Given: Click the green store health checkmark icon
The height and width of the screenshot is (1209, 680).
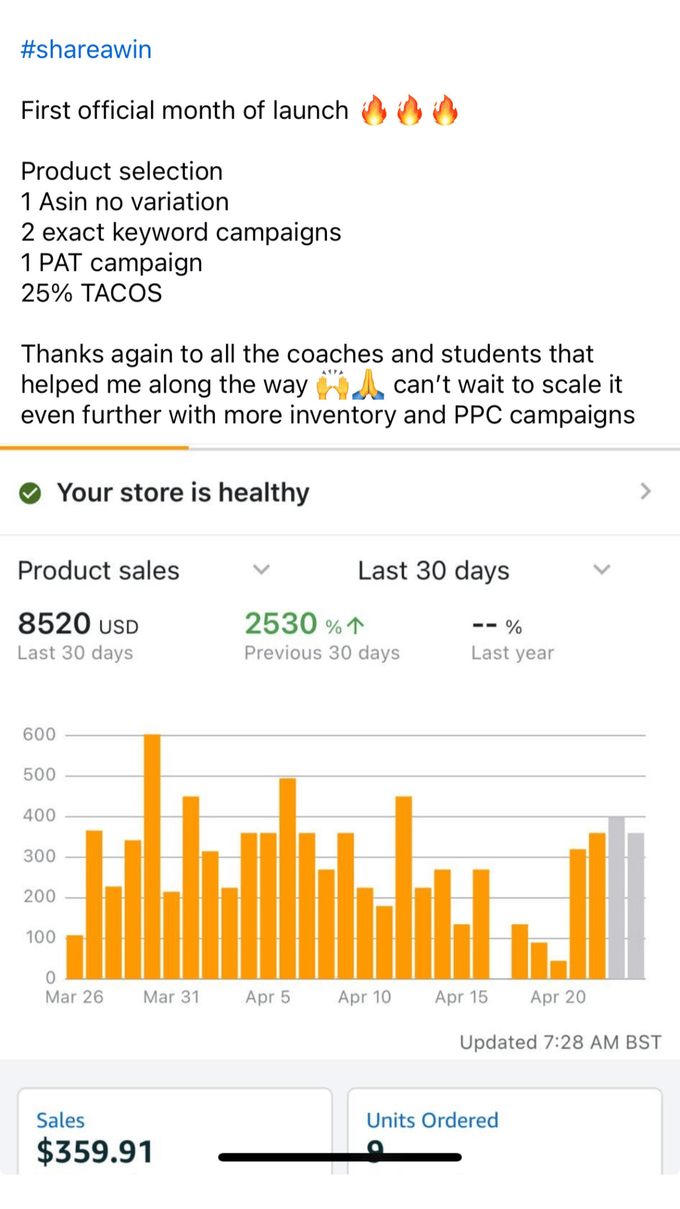Looking at the screenshot, I should click(x=30, y=493).
